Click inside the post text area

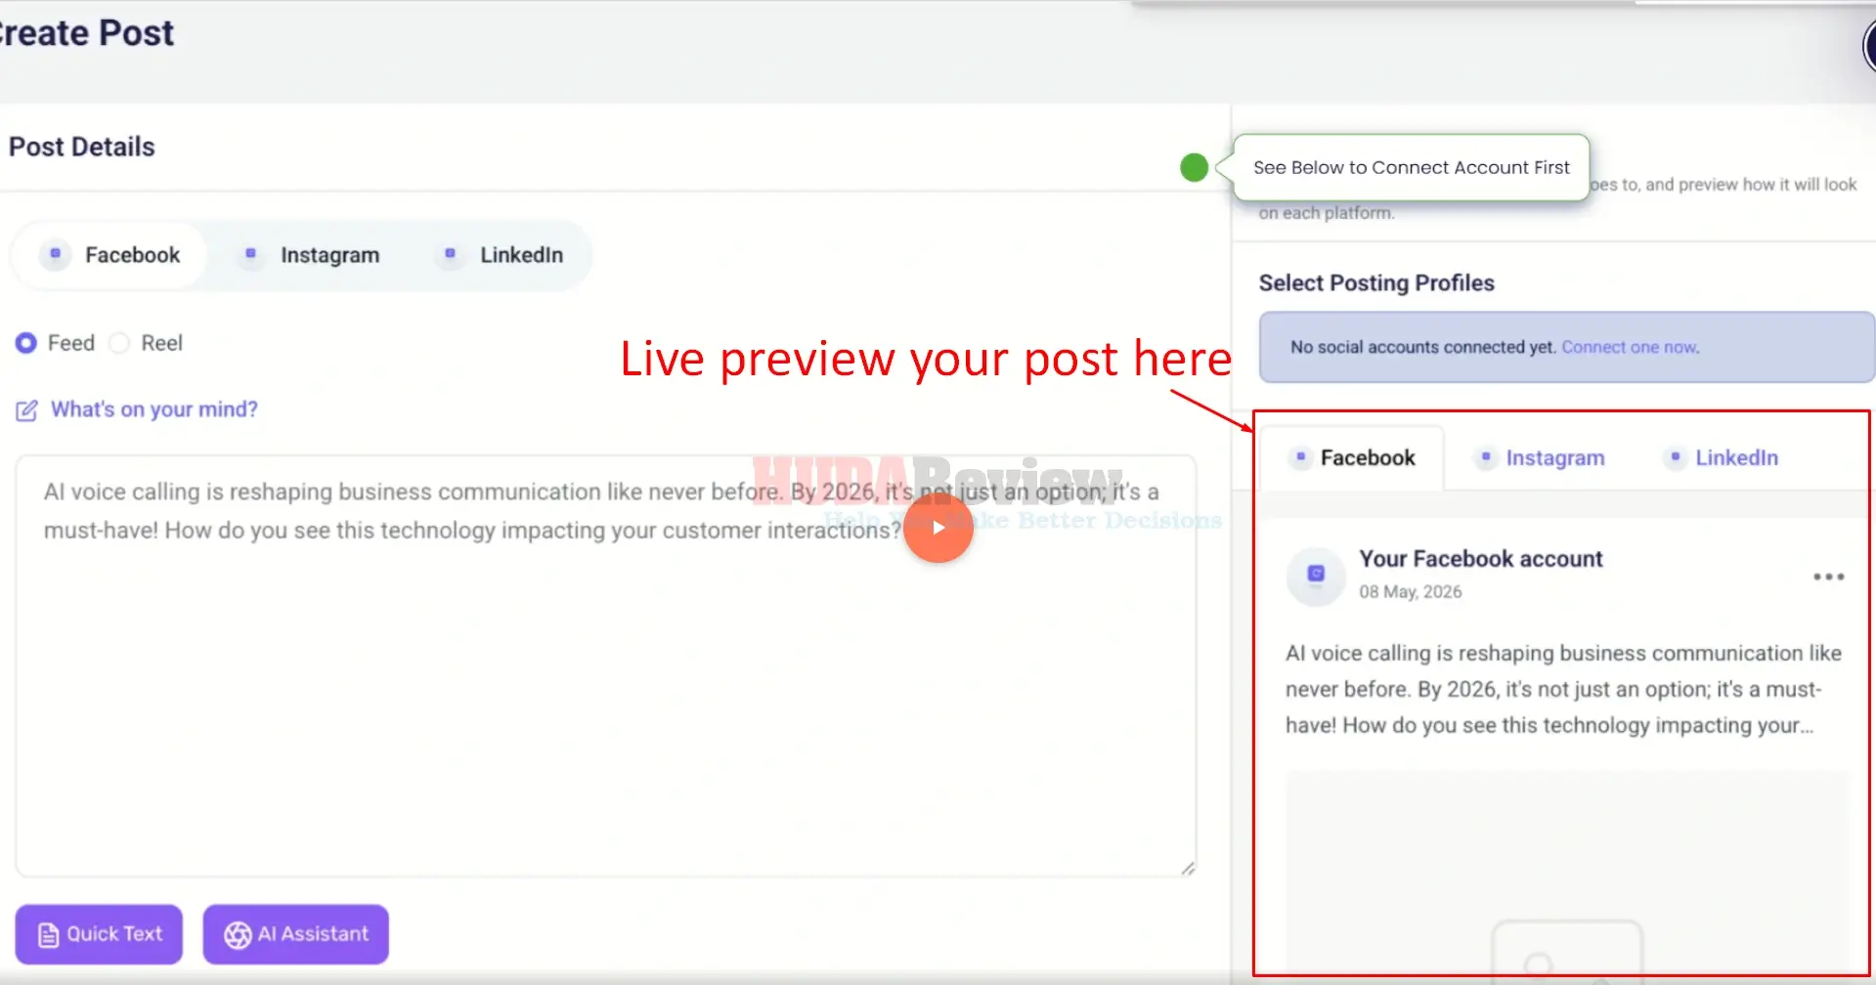pyautogui.click(x=606, y=665)
